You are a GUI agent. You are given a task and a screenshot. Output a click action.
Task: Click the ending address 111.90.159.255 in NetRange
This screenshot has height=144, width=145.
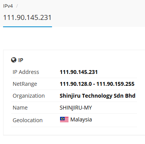coord(116,84)
